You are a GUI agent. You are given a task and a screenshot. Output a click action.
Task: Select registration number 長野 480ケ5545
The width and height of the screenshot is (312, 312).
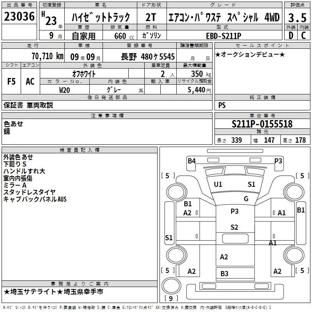coord(148,57)
